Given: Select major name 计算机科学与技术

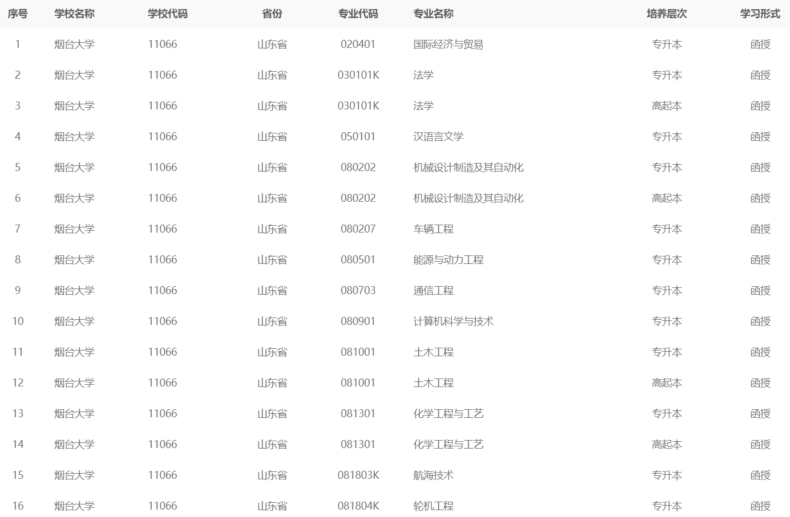Looking at the screenshot, I should (453, 321).
